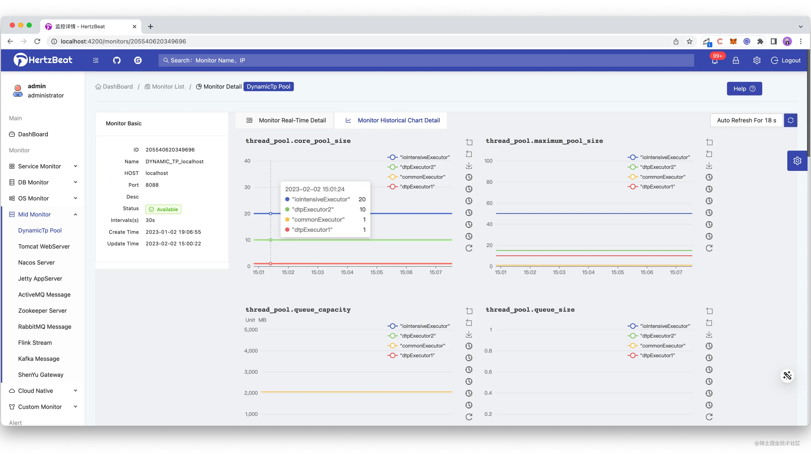Click download icon on core_pool_size chart

coord(469,166)
